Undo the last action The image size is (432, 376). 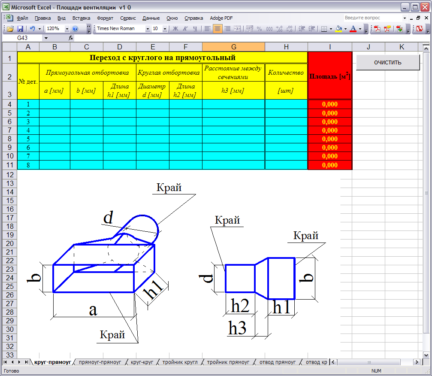click(x=33, y=29)
